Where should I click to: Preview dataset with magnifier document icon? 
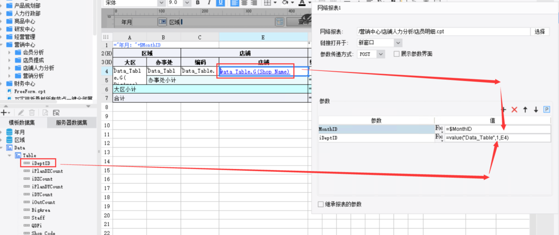click(45, 113)
